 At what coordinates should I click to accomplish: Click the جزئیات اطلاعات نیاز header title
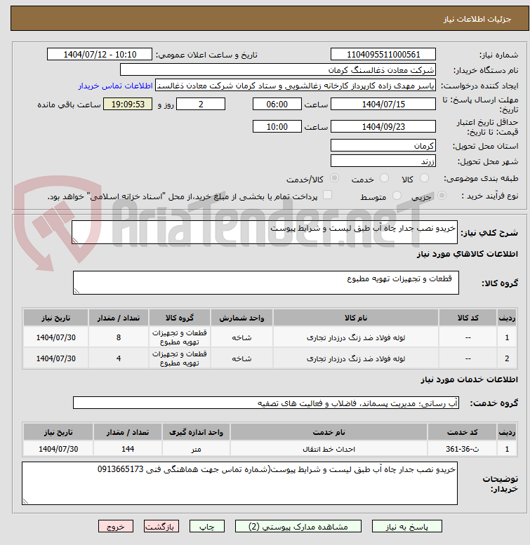(477, 19)
